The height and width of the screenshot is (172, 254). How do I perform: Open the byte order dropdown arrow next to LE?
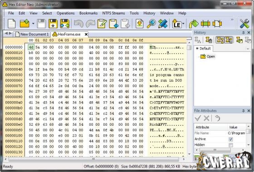coord(183,24)
